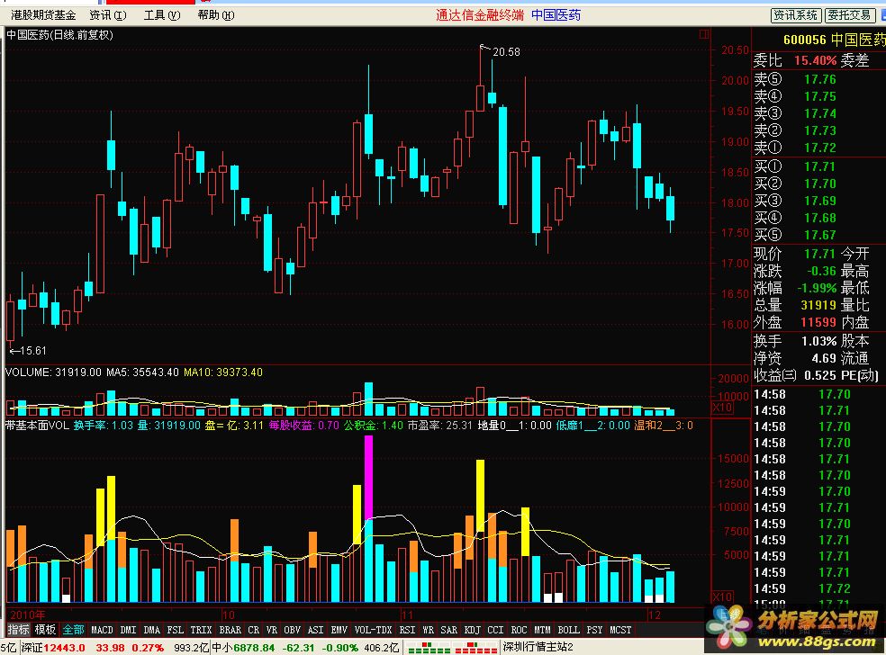The width and height of the screenshot is (886, 655).
Task: Switch to the CR indicator
Action: (x=254, y=630)
